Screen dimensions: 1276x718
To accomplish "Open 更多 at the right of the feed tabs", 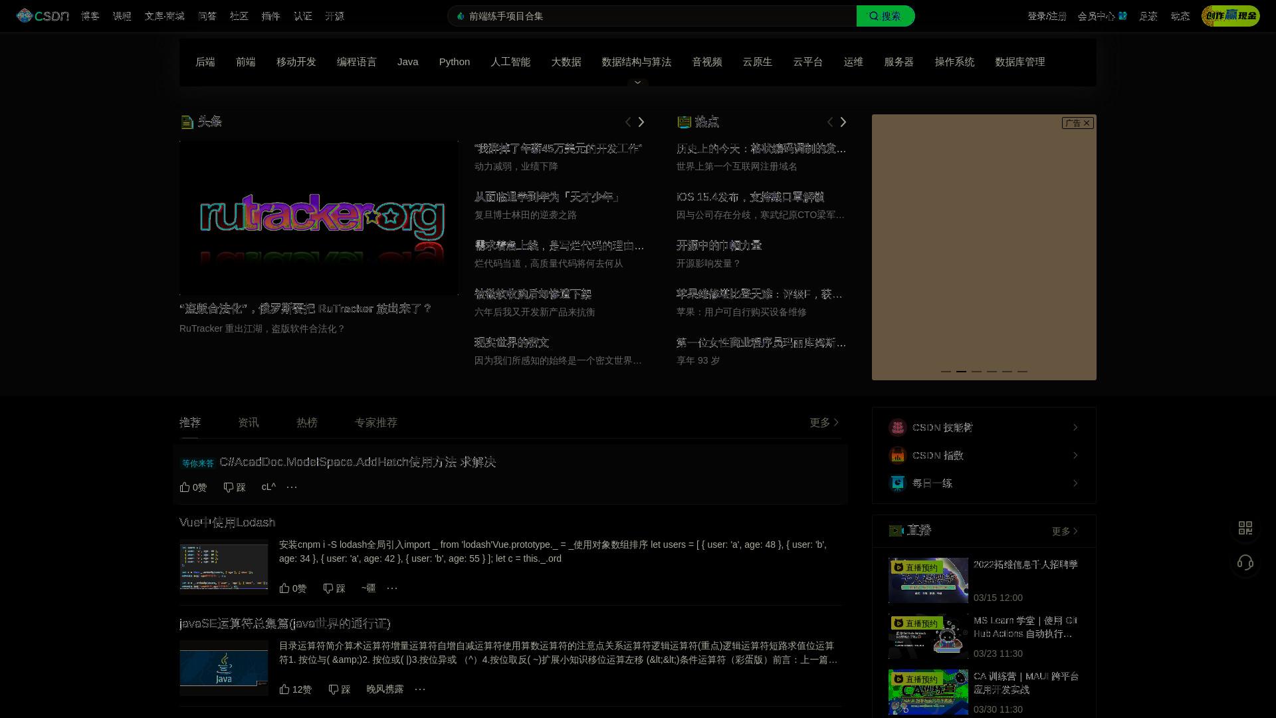I will pyautogui.click(x=824, y=423).
